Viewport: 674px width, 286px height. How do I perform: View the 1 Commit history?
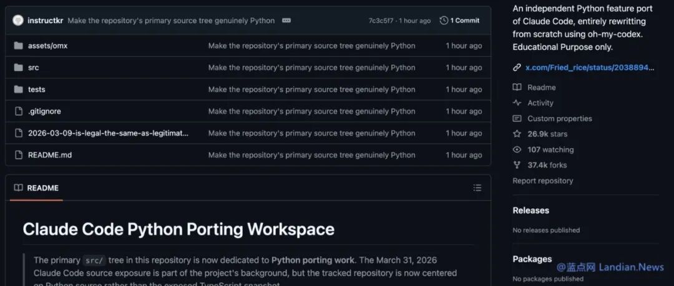point(465,20)
